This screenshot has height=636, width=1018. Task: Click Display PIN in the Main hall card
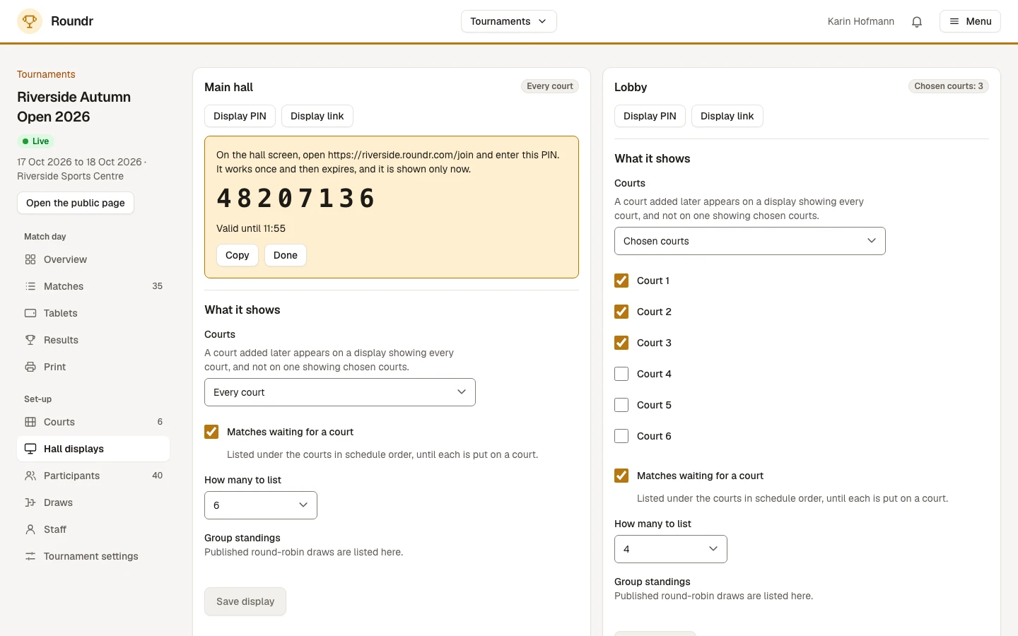(x=240, y=116)
